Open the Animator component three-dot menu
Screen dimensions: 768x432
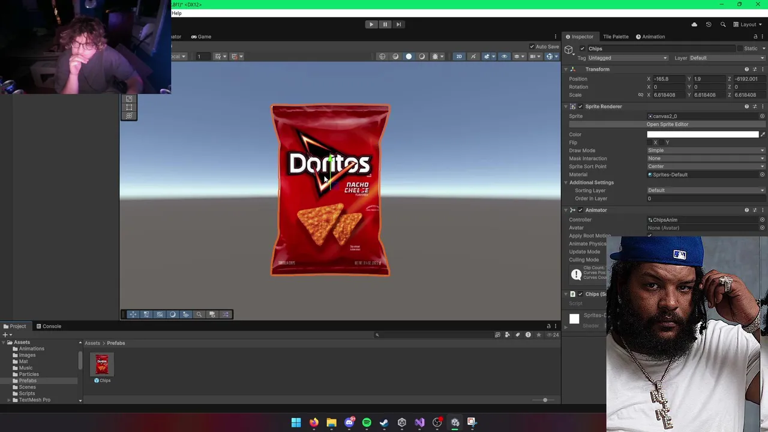point(763,210)
